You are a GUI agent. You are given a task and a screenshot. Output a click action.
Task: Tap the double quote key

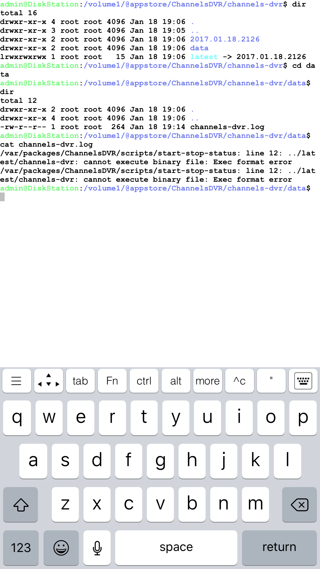point(271,381)
